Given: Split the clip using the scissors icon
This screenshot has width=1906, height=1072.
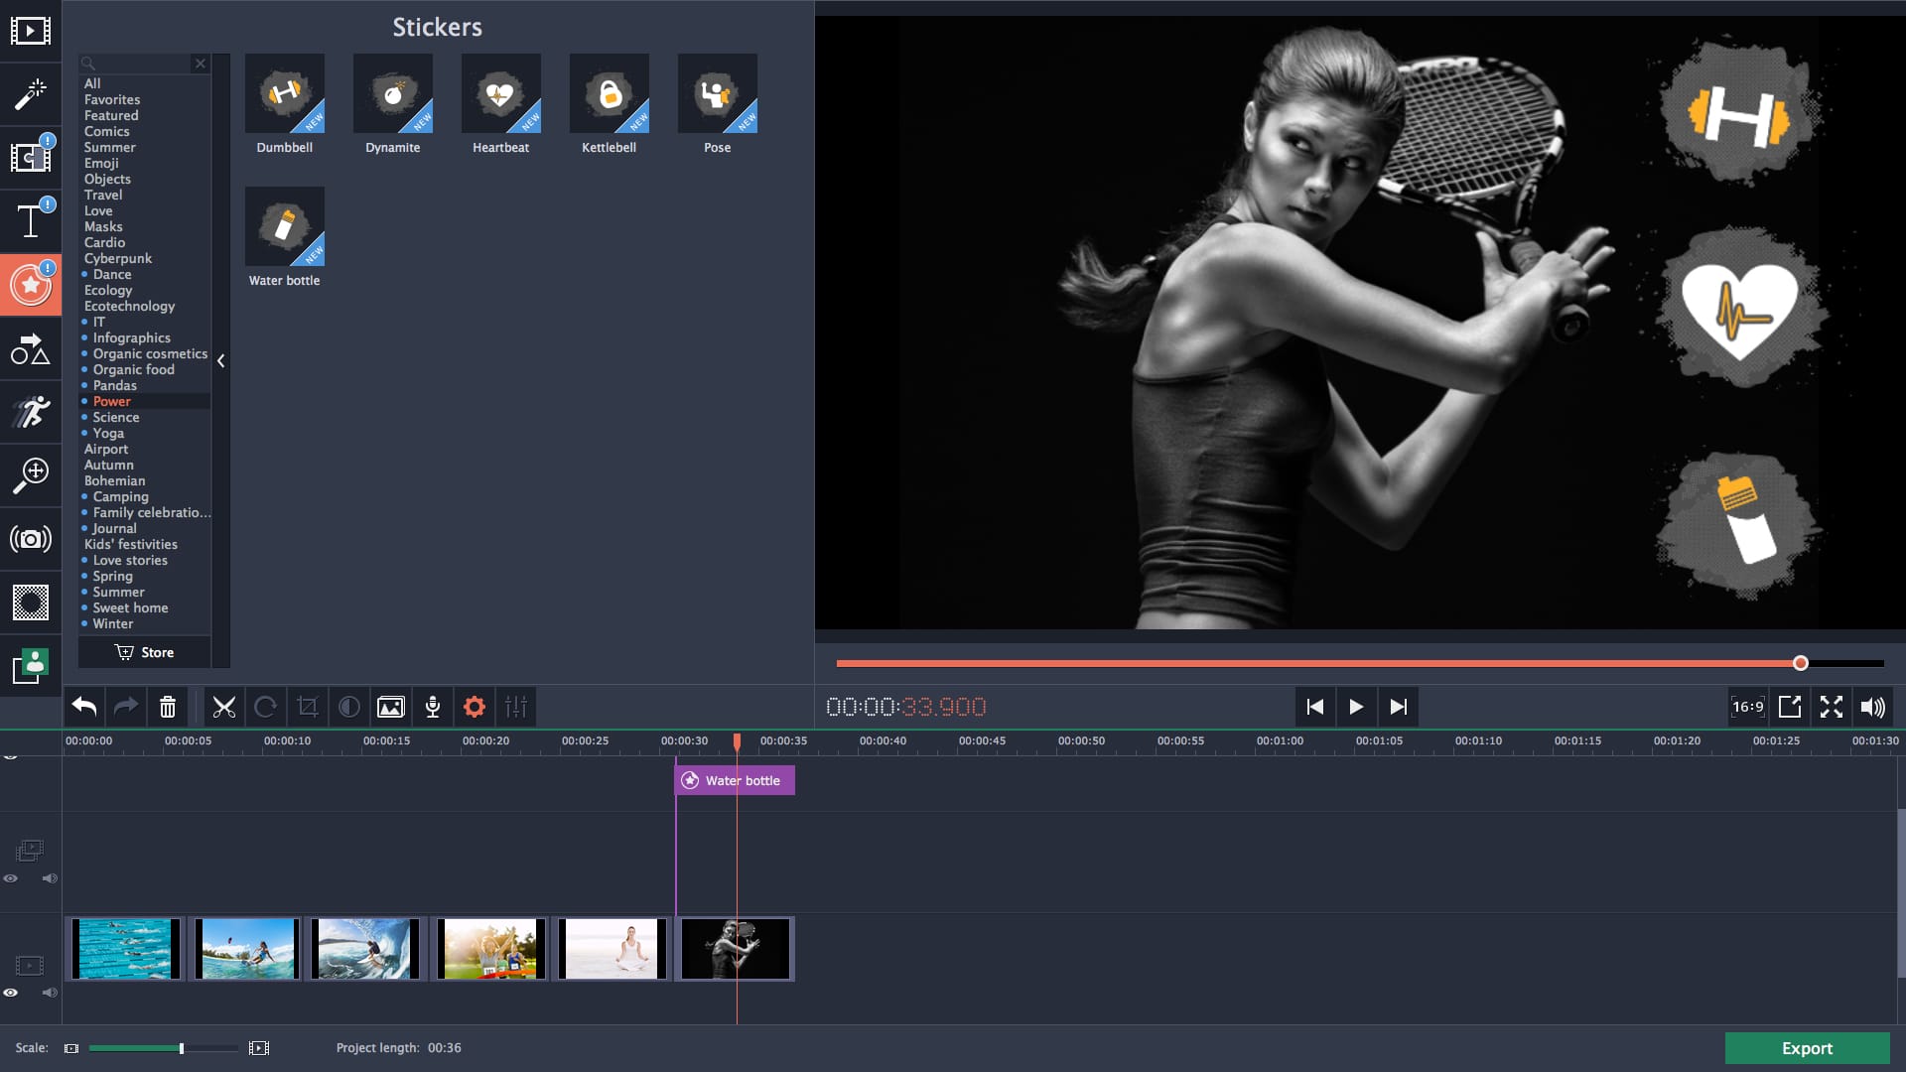Looking at the screenshot, I should pos(224,707).
